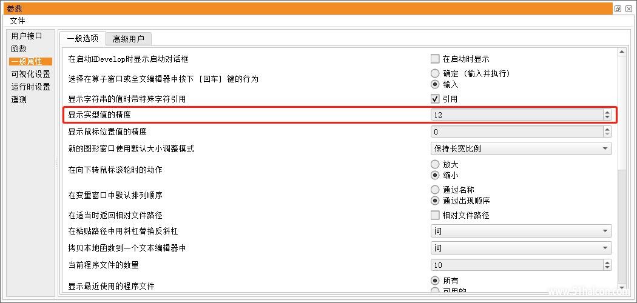637x303 pixels.
Task: Select 通过出现顺序 sort order
Action: 435,201
